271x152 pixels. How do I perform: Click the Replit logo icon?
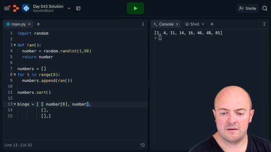pyautogui.click(x=16, y=8)
